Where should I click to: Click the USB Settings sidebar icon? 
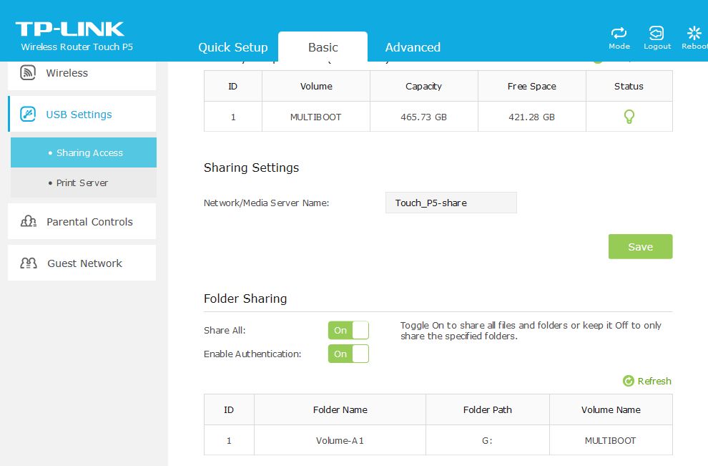pyautogui.click(x=28, y=114)
